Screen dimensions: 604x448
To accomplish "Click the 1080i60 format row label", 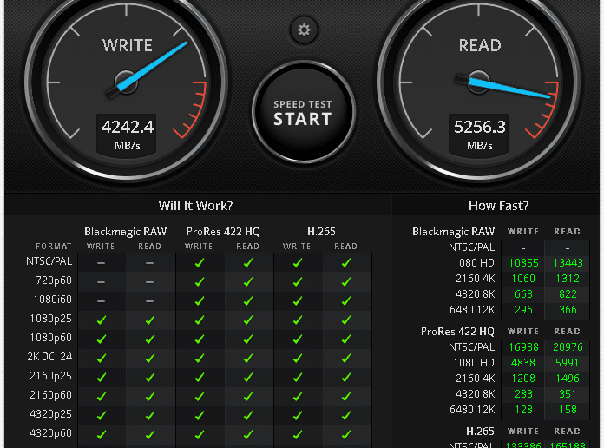I will [x=52, y=300].
